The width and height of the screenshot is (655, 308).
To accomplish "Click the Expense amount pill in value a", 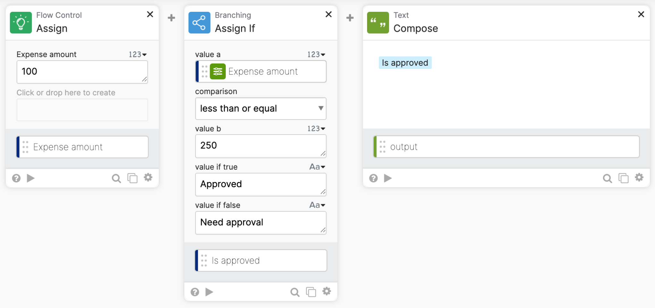I will (x=261, y=71).
